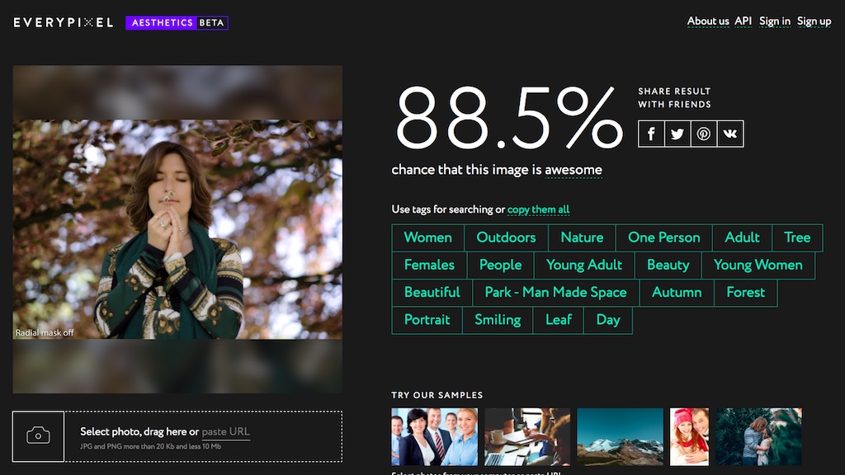Select the Beauty tag

(668, 265)
